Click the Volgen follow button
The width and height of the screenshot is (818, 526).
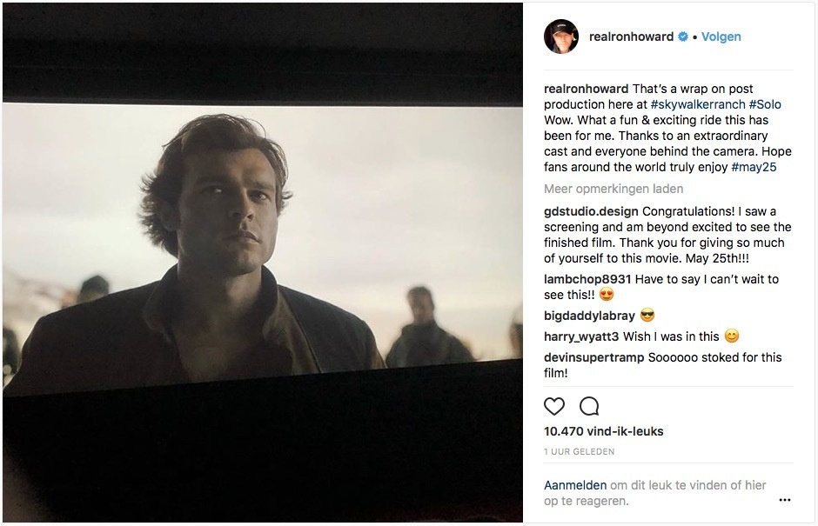tap(721, 37)
